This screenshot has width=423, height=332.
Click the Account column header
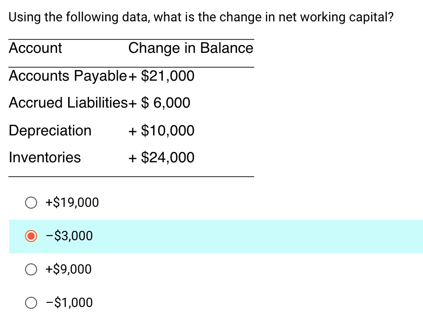tap(35, 48)
